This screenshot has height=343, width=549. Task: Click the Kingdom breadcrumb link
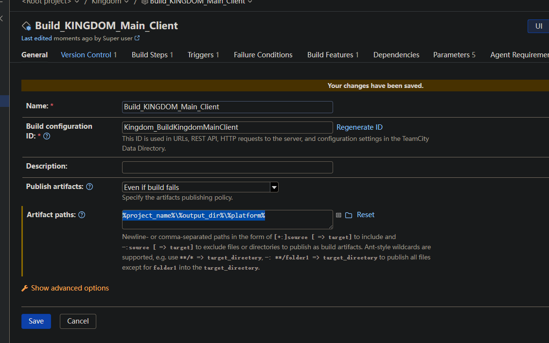pos(106,2)
